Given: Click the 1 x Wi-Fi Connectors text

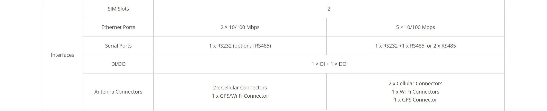Looking at the screenshot, I should 415,92.
